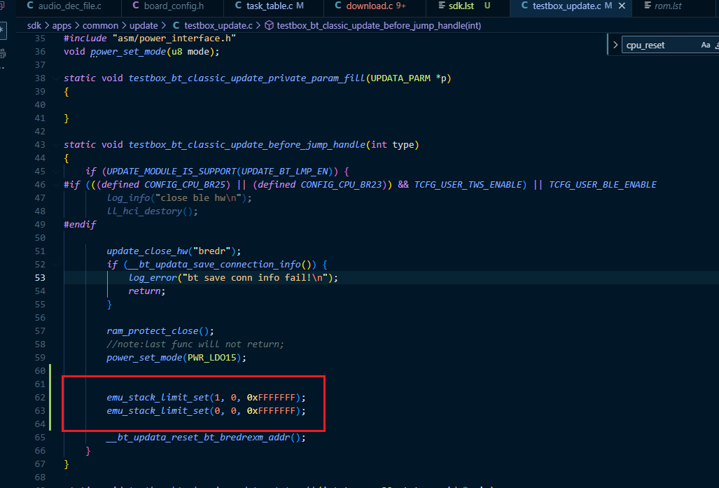Viewport: 719px width, 488px height.
Task: Click UPDATA_PARM in the function signature
Action: pyautogui.click(x=400, y=78)
